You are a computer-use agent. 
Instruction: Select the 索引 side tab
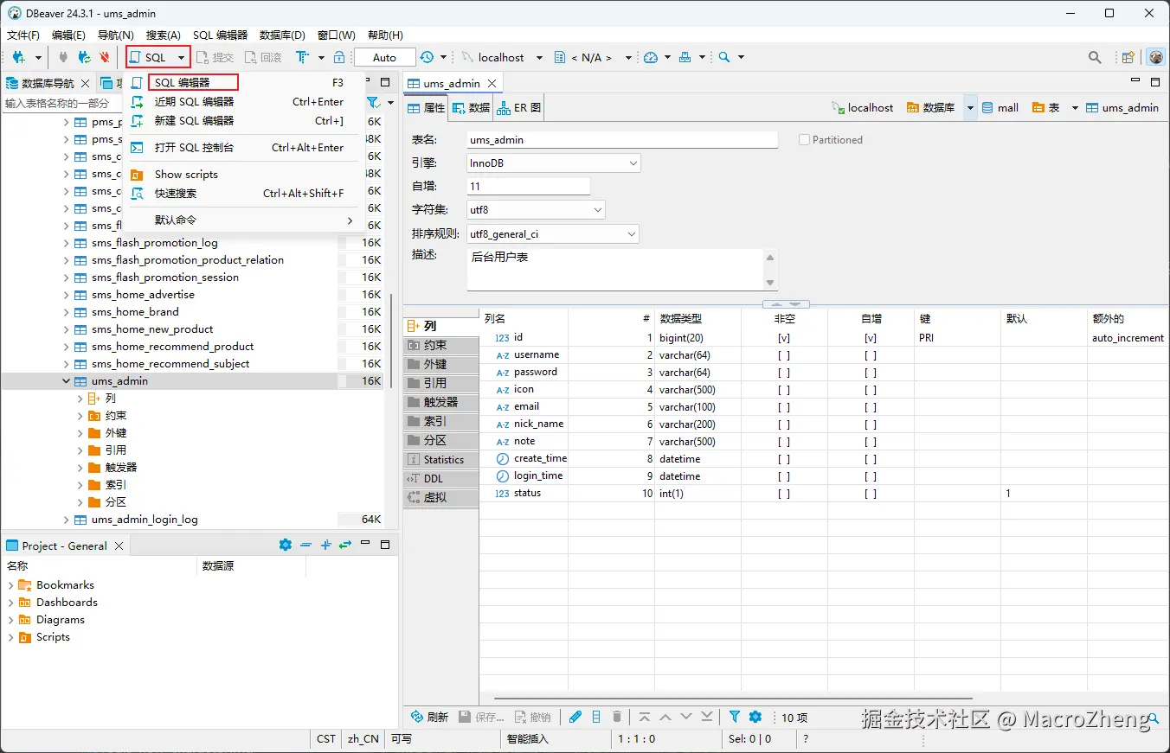[441, 422]
